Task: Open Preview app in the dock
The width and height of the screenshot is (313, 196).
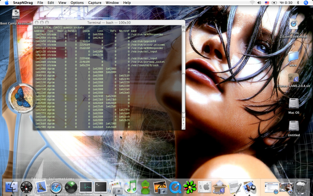Action: point(249,187)
